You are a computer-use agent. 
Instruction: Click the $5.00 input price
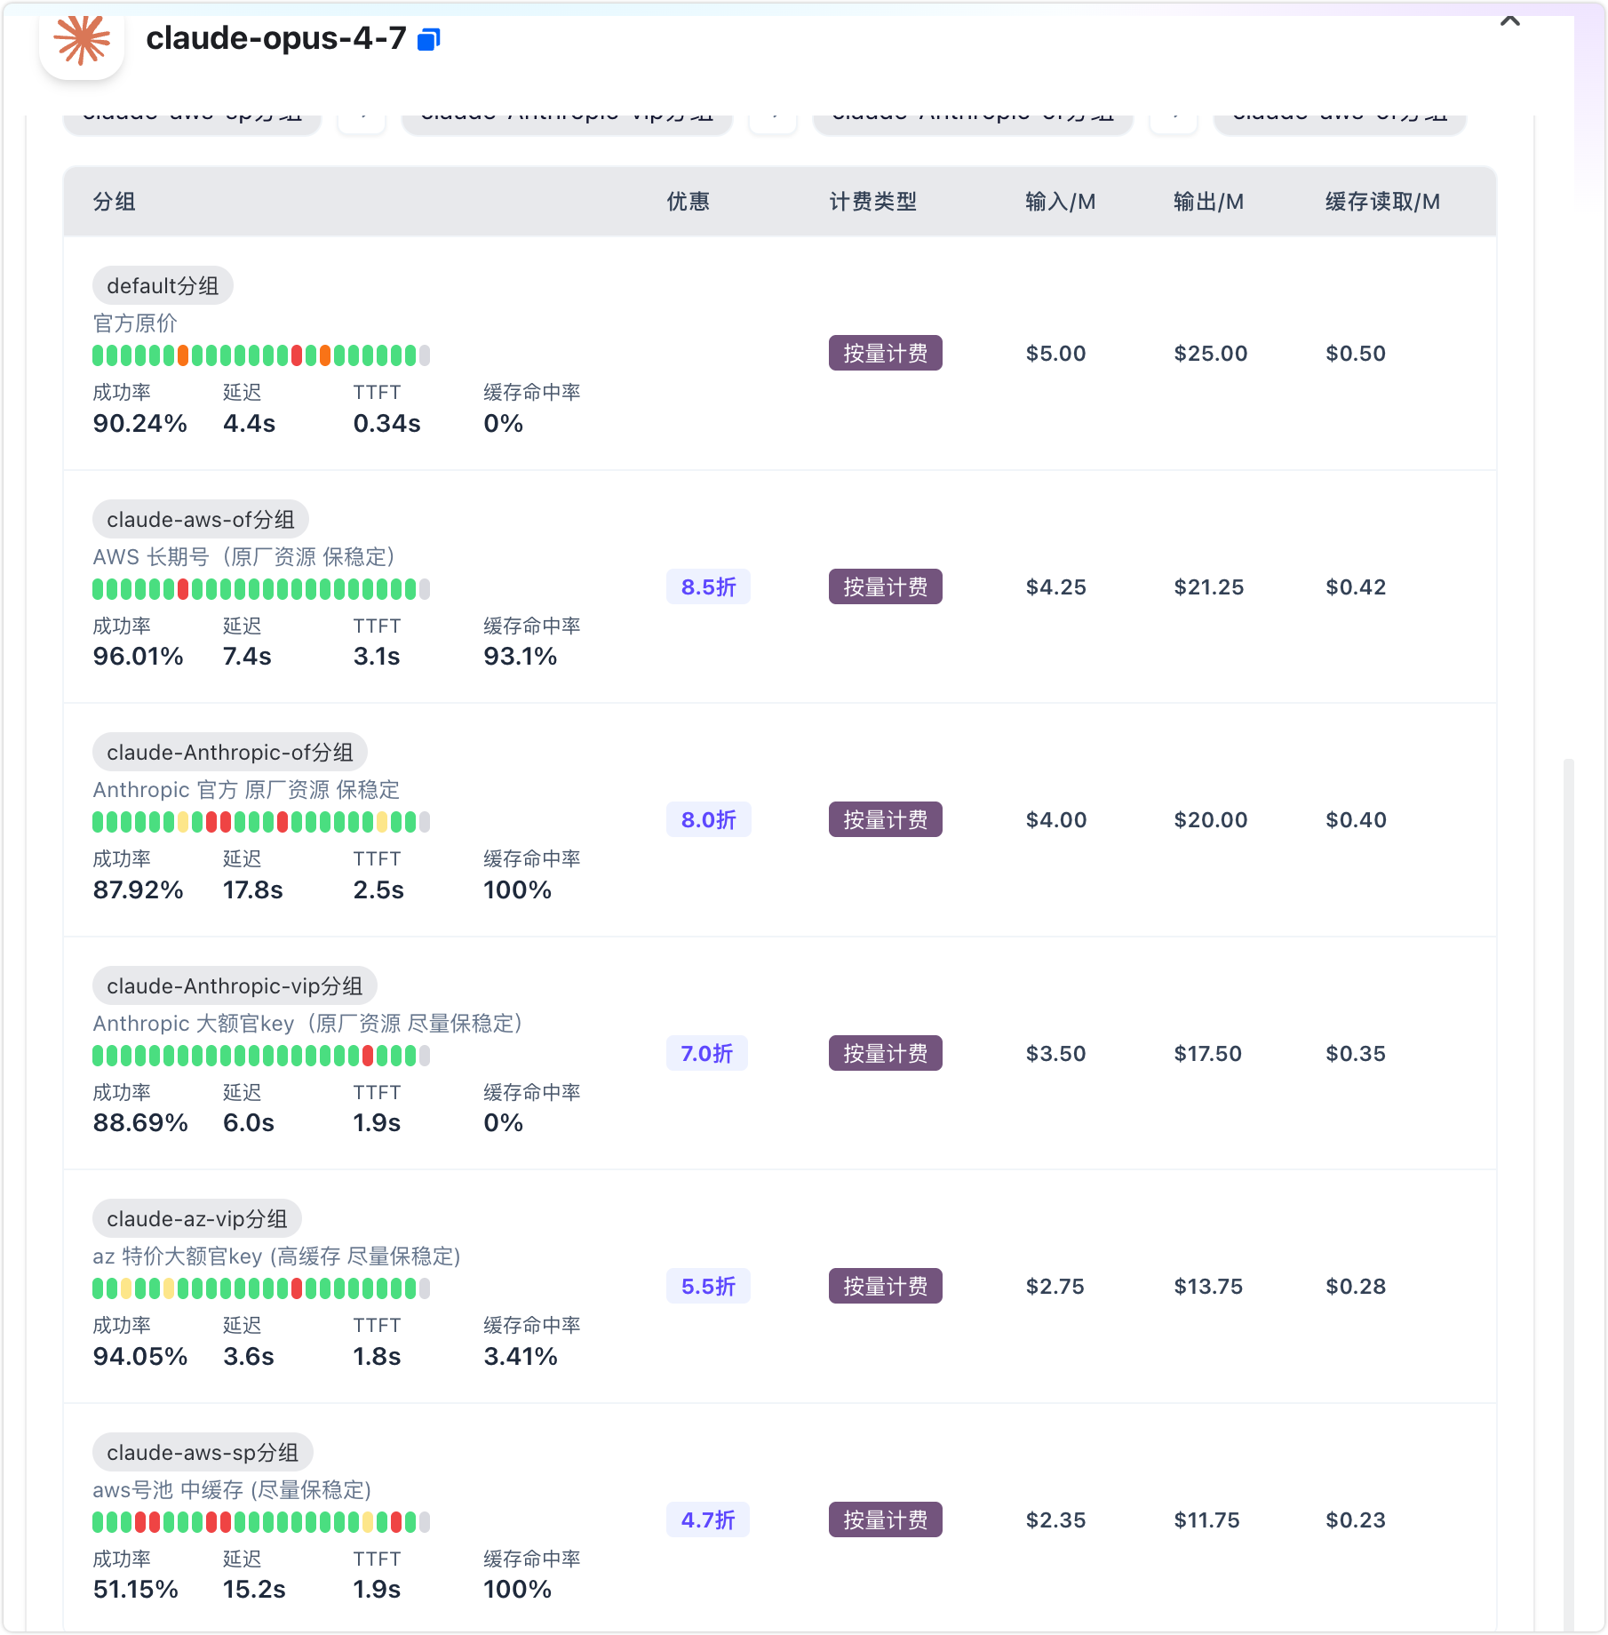click(x=1055, y=353)
